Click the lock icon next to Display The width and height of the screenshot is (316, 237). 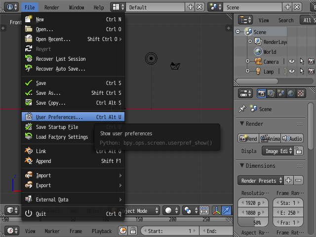coord(299,151)
